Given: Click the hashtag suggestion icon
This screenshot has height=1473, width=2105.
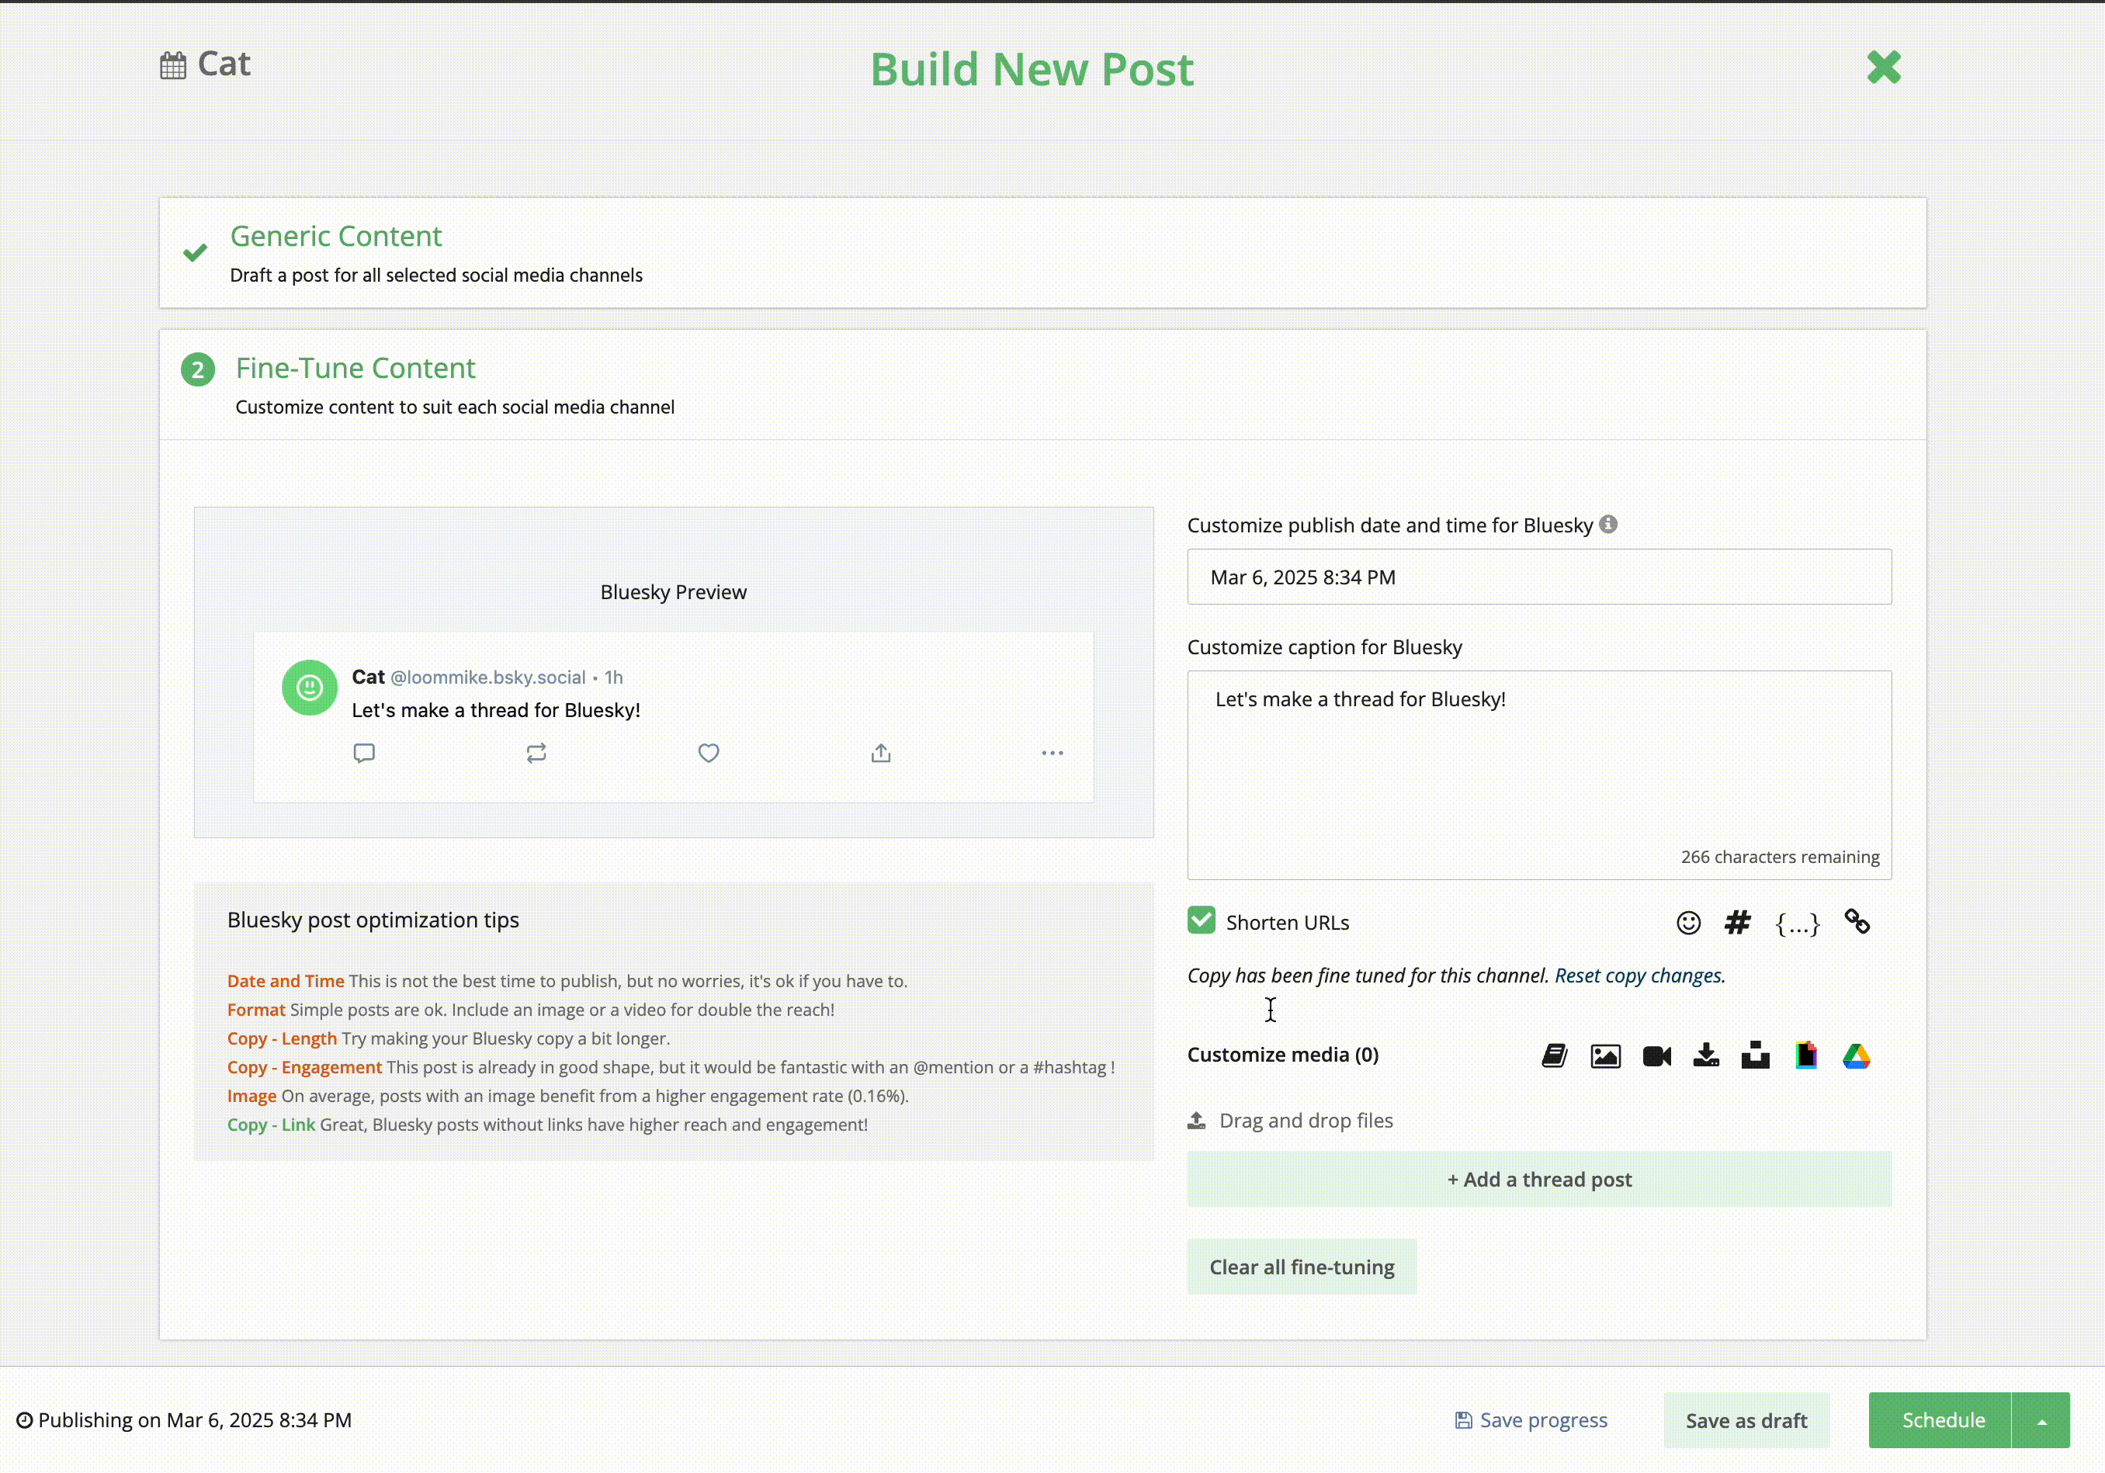Looking at the screenshot, I should tap(1736, 922).
